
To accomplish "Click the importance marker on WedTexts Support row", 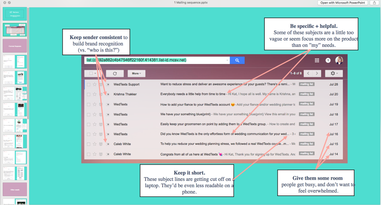I will (x=108, y=84).
